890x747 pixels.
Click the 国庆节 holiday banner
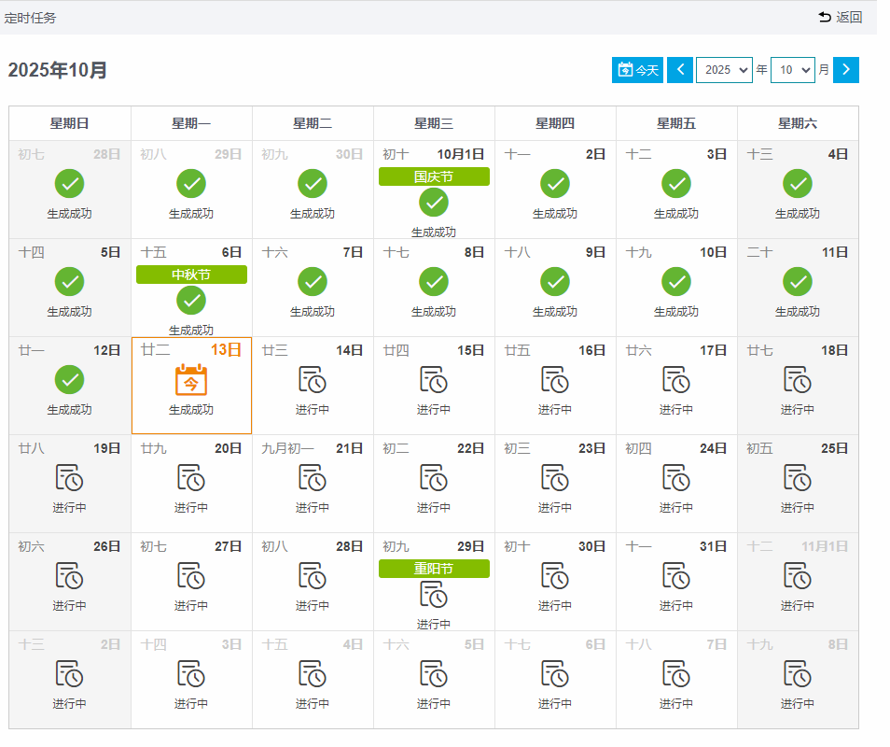click(x=434, y=176)
